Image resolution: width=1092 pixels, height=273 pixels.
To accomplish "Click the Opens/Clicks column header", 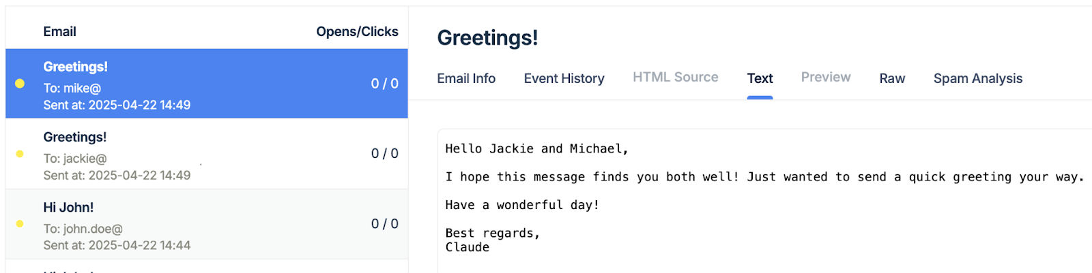I will click(x=357, y=32).
